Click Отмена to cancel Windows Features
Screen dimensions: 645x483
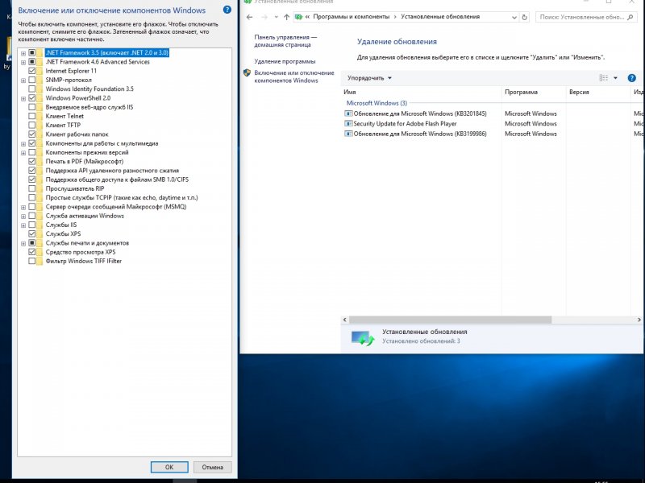click(x=212, y=467)
